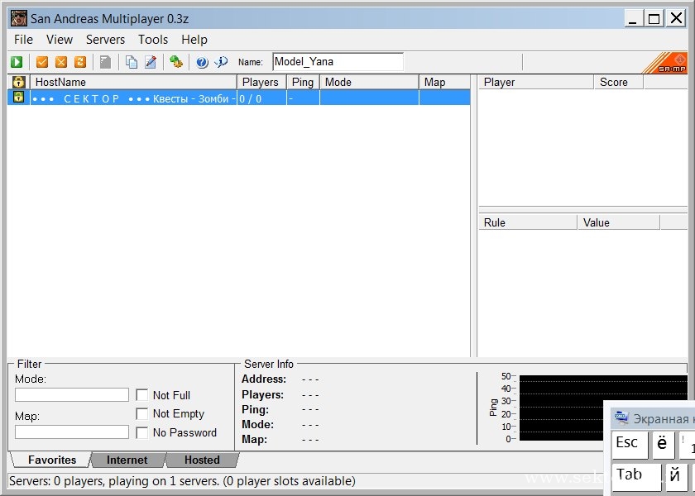Switch to the Internet tab

click(x=127, y=460)
